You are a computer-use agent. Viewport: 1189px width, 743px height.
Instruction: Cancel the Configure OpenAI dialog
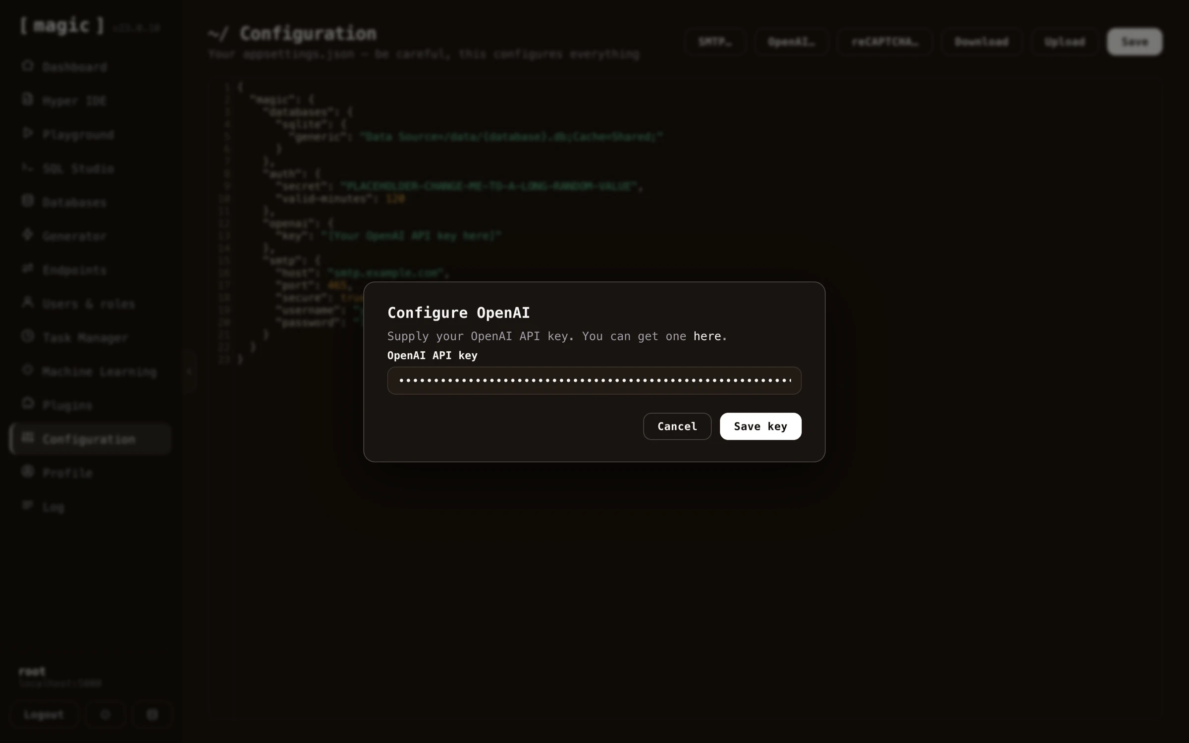tap(677, 426)
